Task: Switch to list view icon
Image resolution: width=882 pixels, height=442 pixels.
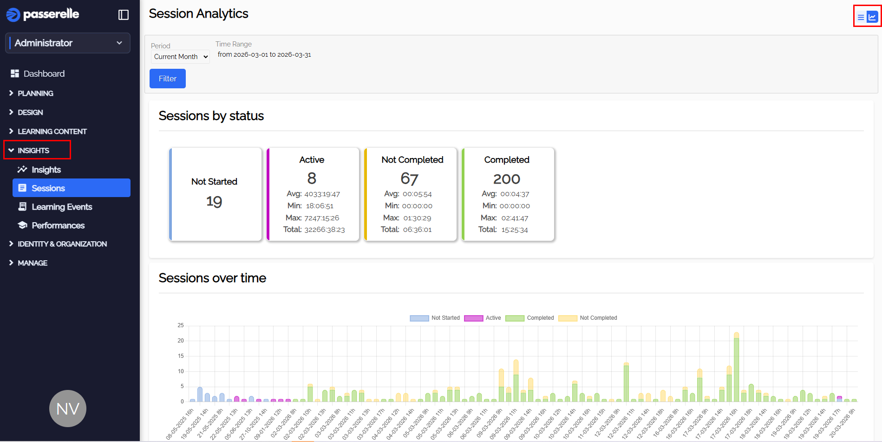Action: click(x=861, y=17)
